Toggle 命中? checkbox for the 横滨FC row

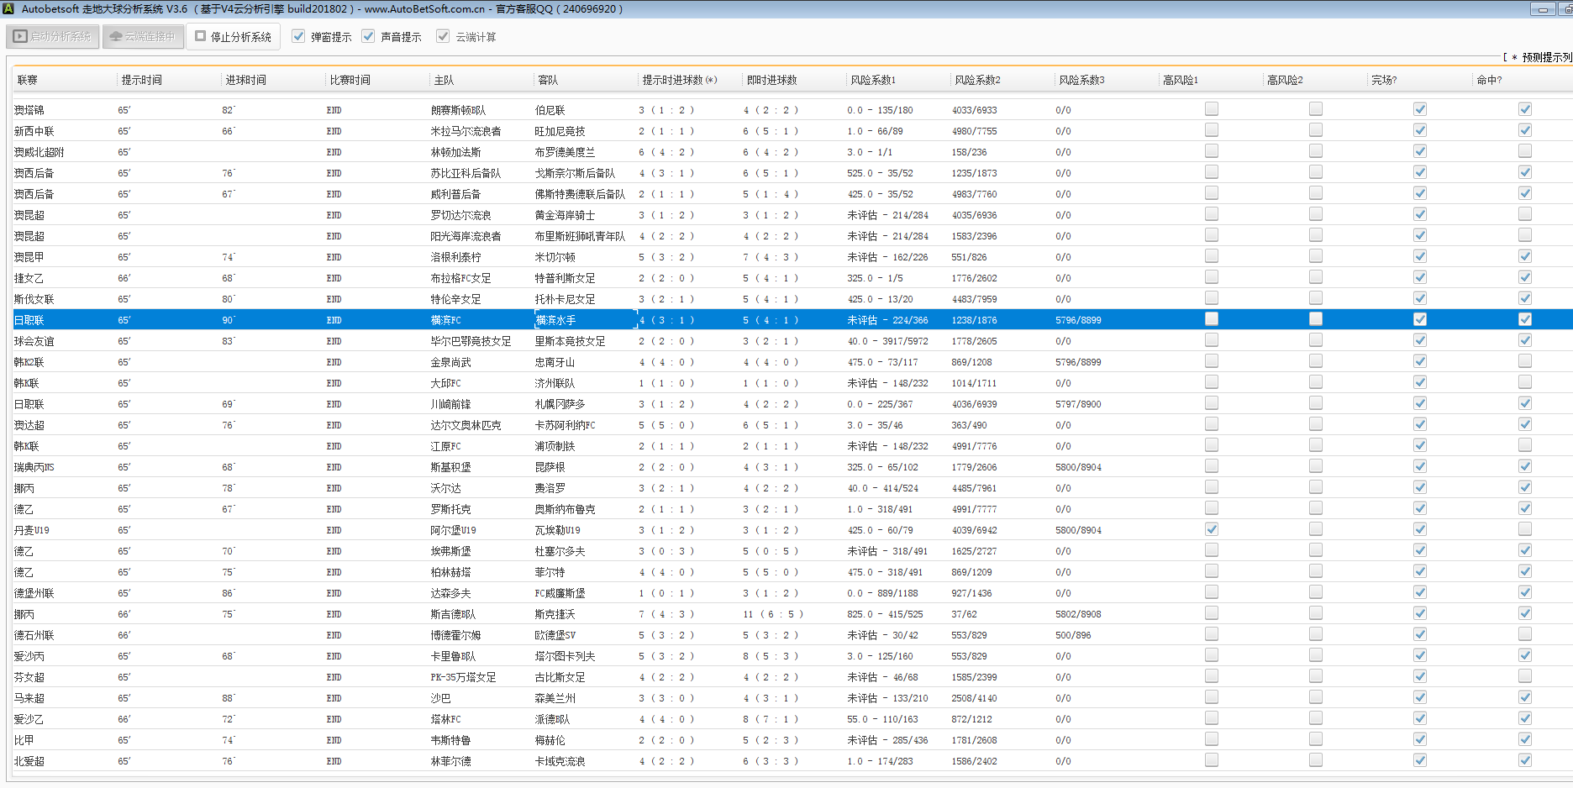coord(1524,319)
